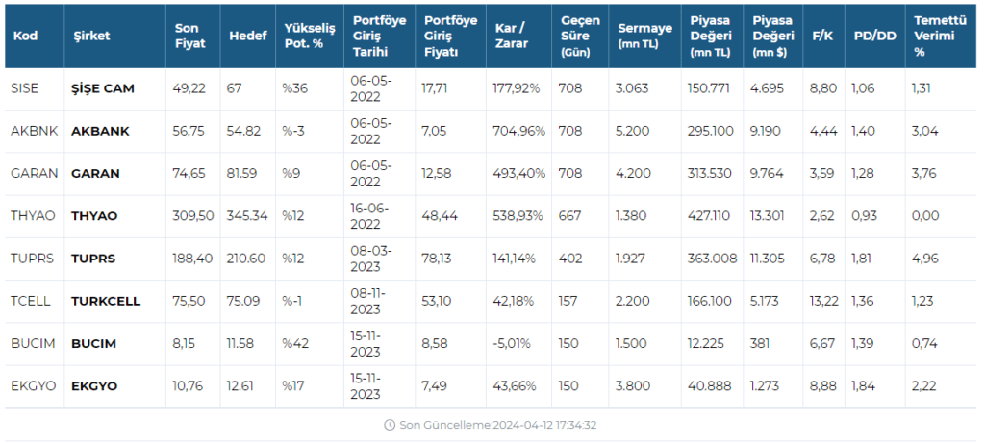Open the bold BUCIM company link

coord(93,344)
